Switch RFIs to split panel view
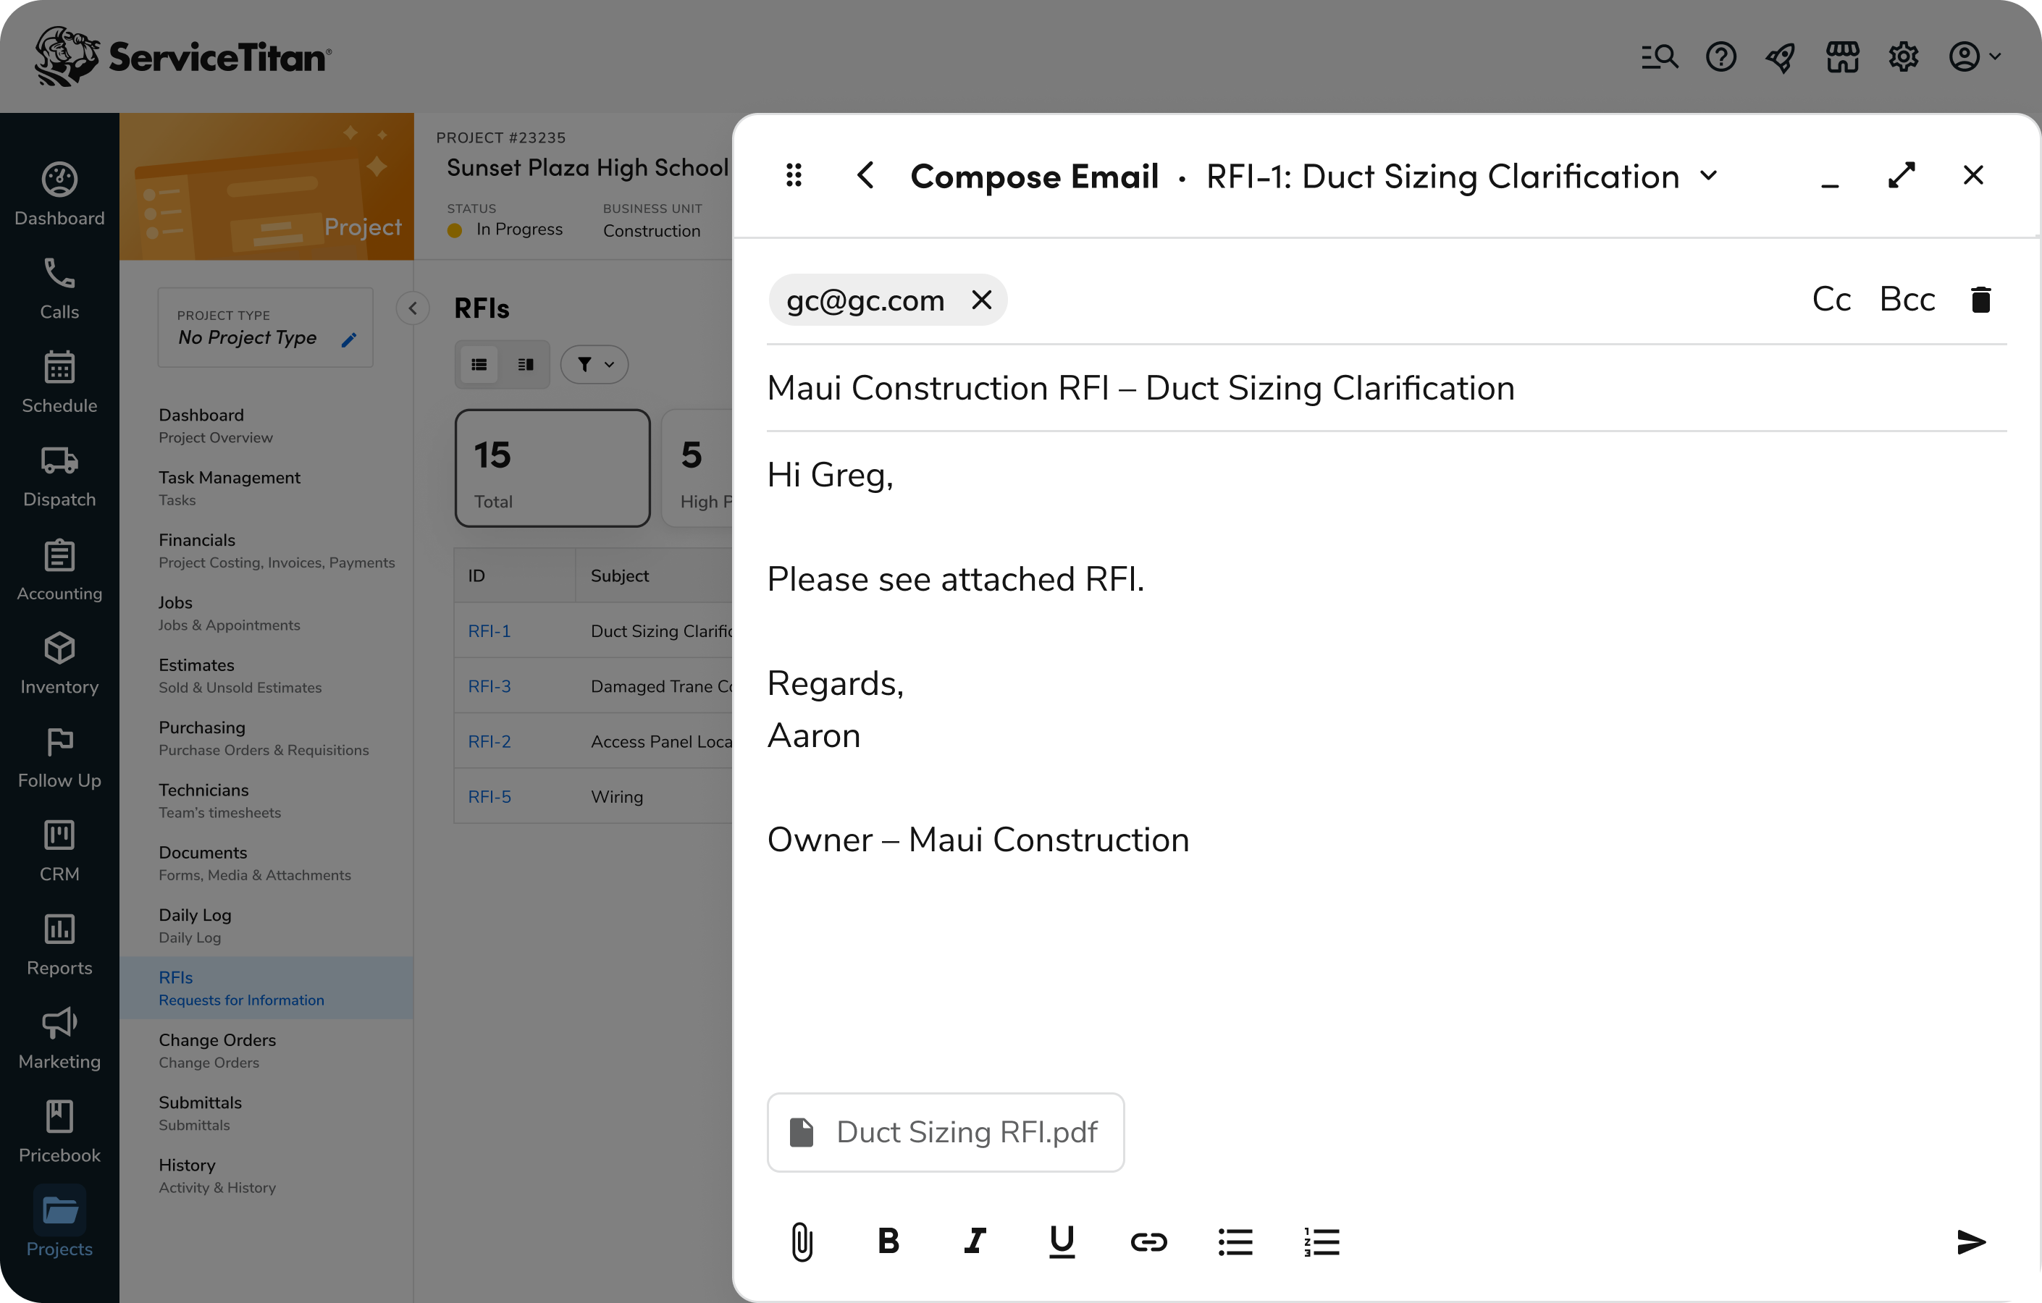Screen dimensions: 2042x1303 click(x=526, y=365)
